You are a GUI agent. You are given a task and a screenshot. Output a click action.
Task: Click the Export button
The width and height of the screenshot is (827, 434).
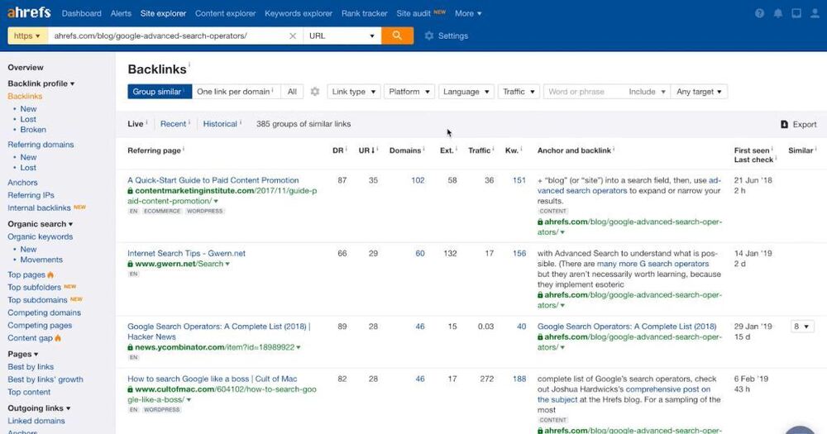click(x=799, y=125)
